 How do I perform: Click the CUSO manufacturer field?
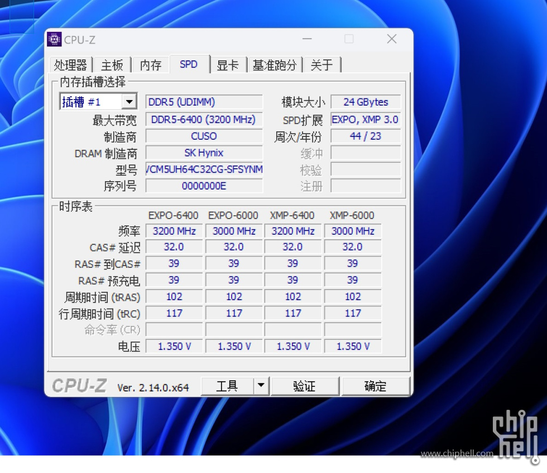point(204,136)
